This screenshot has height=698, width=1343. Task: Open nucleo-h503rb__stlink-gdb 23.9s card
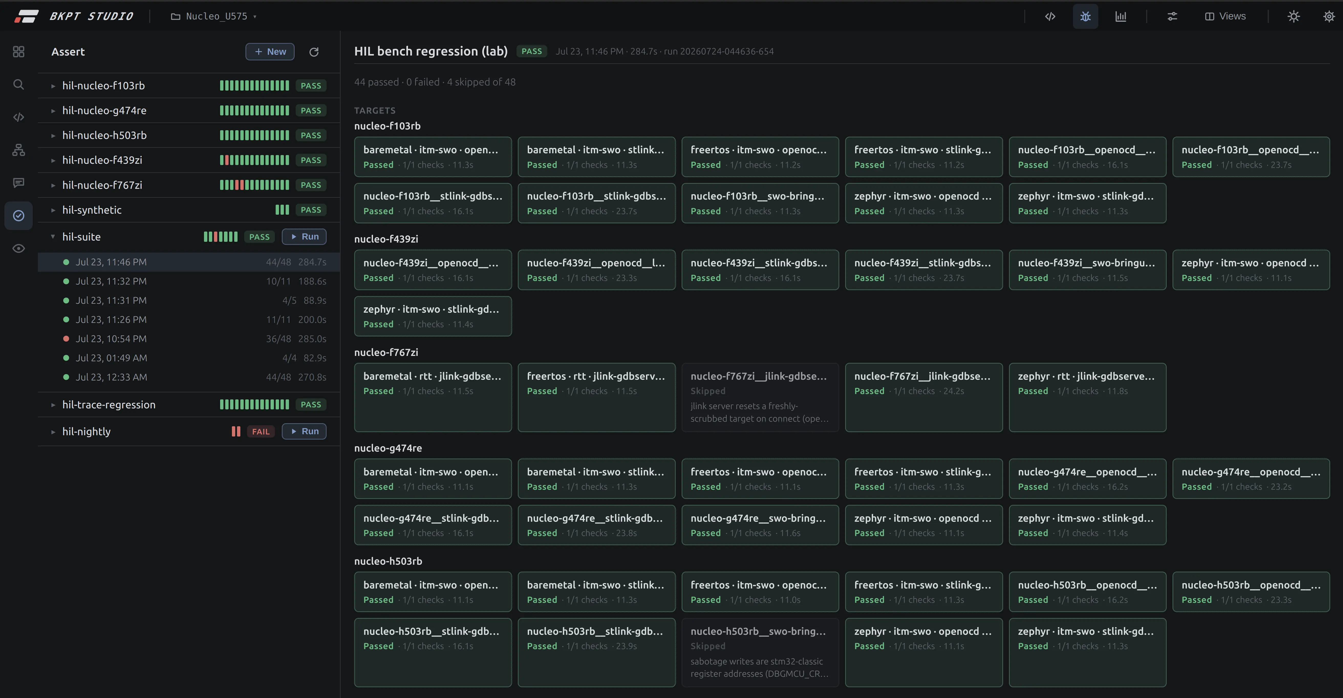click(596, 652)
